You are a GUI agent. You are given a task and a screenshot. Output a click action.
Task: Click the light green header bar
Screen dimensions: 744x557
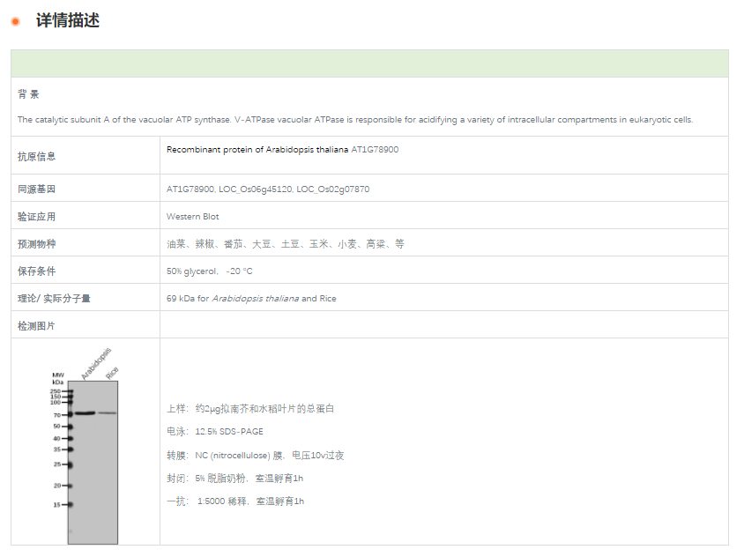369,63
